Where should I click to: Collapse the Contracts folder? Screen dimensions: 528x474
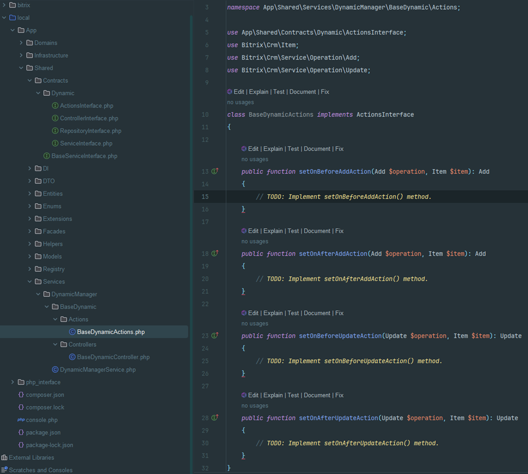[x=30, y=80]
